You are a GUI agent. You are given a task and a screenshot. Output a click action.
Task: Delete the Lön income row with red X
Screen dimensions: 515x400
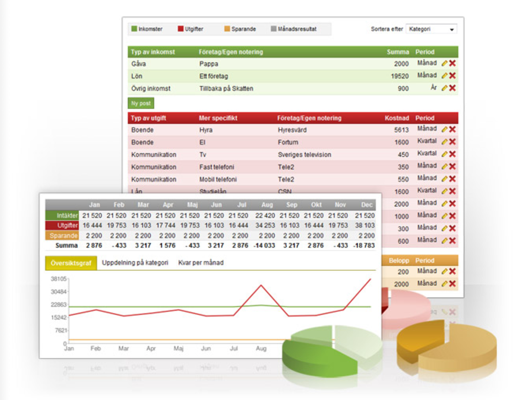[453, 76]
